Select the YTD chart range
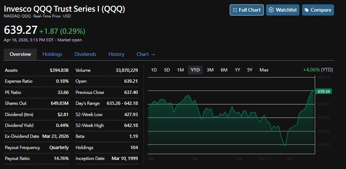346x169 pixels. click(195, 70)
